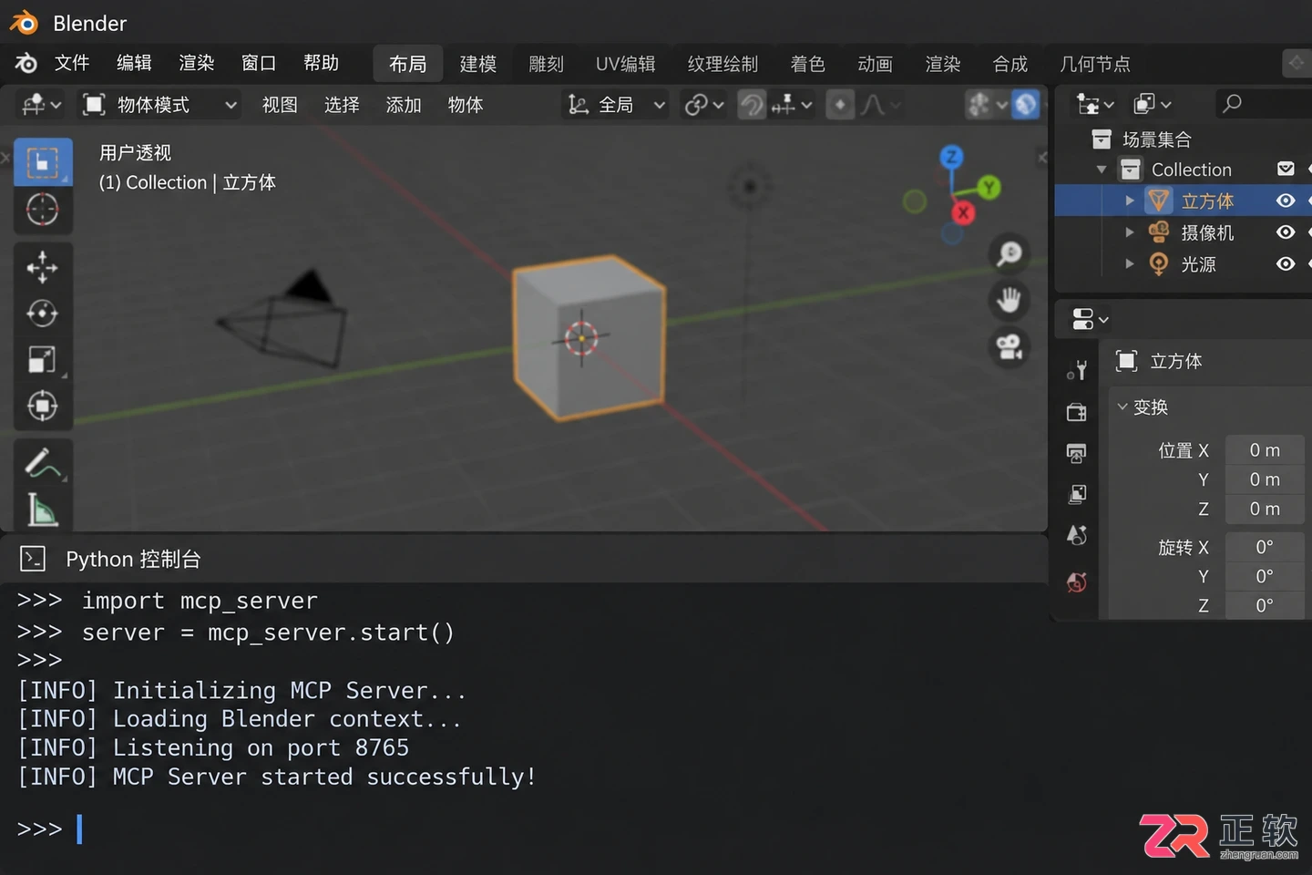Switch to the 几何节点 workspace tab
1312x875 pixels.
[x=1095, y=64]
